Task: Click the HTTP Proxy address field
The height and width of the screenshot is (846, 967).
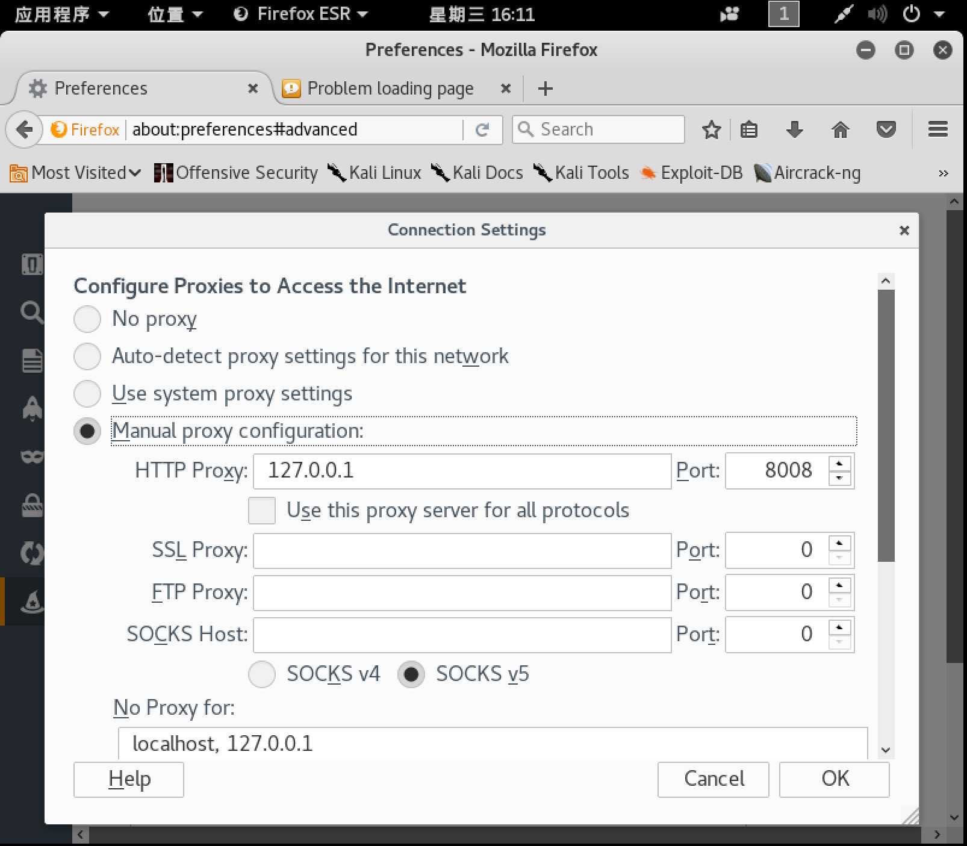Action: click(462, 471)
